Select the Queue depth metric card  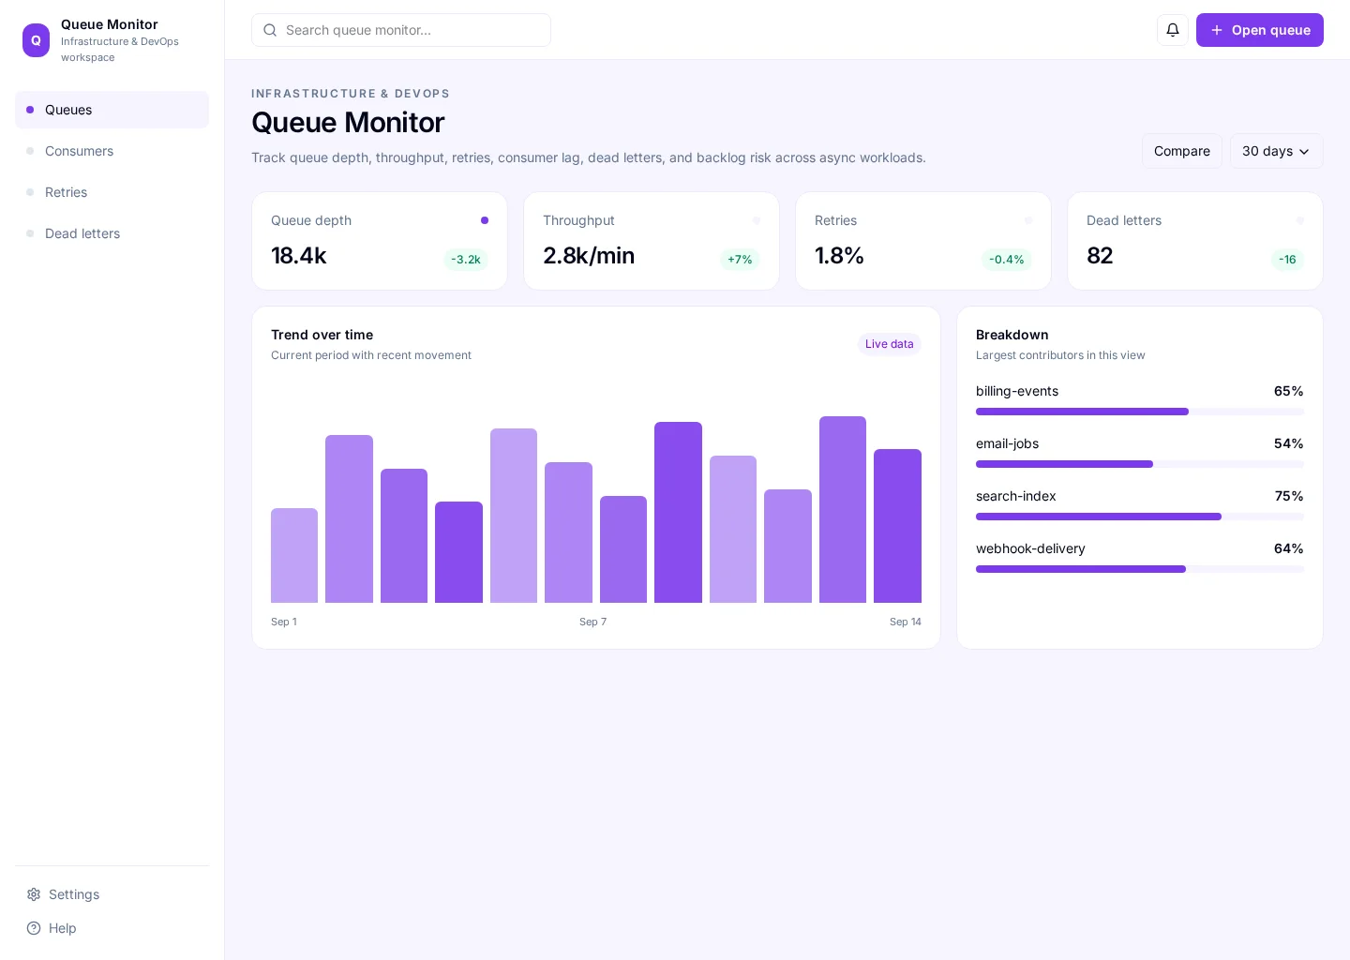[x=380, y=241]
